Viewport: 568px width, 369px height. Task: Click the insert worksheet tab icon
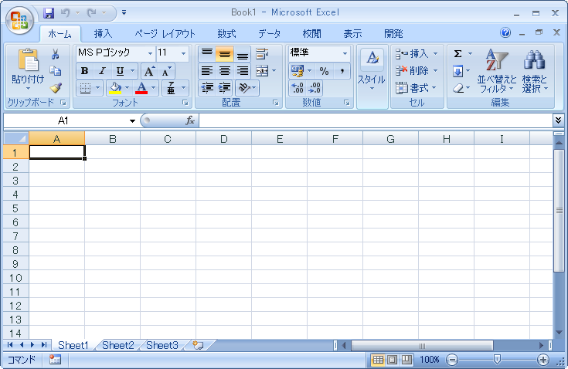click(x=198, y=346)
